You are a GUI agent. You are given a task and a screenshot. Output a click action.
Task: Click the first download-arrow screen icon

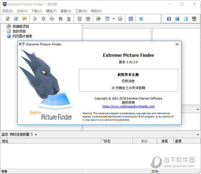(x=80, y=19)
